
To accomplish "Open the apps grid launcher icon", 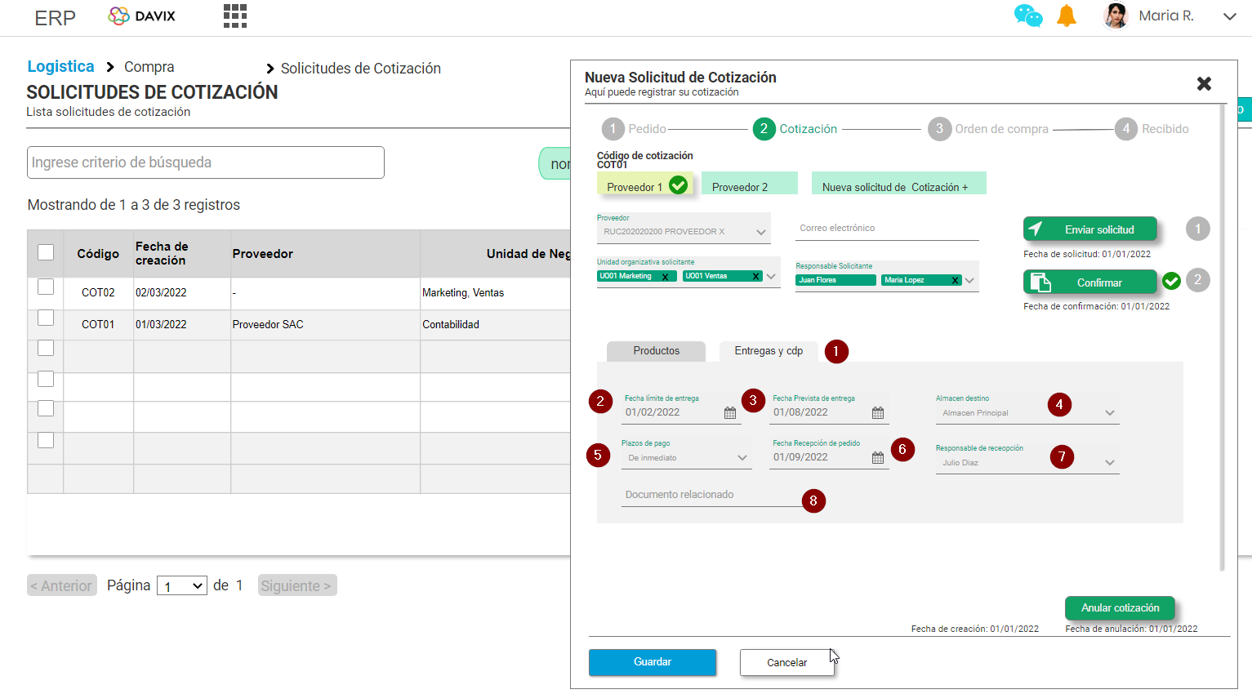I will click(234, 16).
